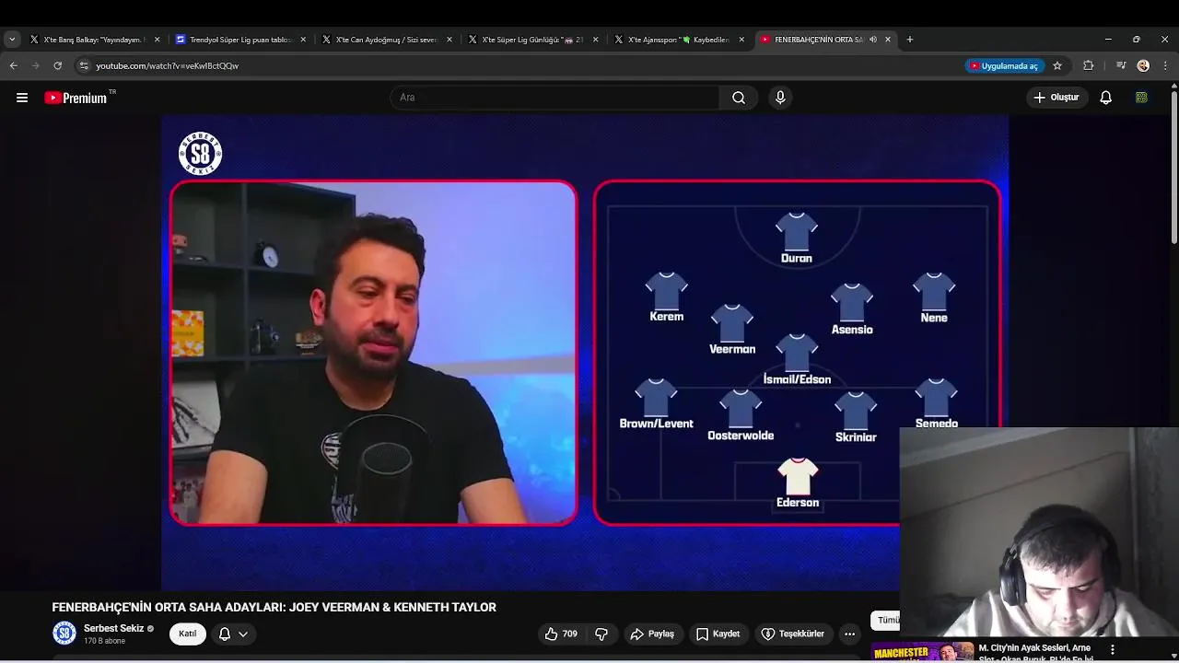This screenshot has height=663, width=1179.
Task: Go to YouTube Premium home logo
Action: (x=76, y=98)
